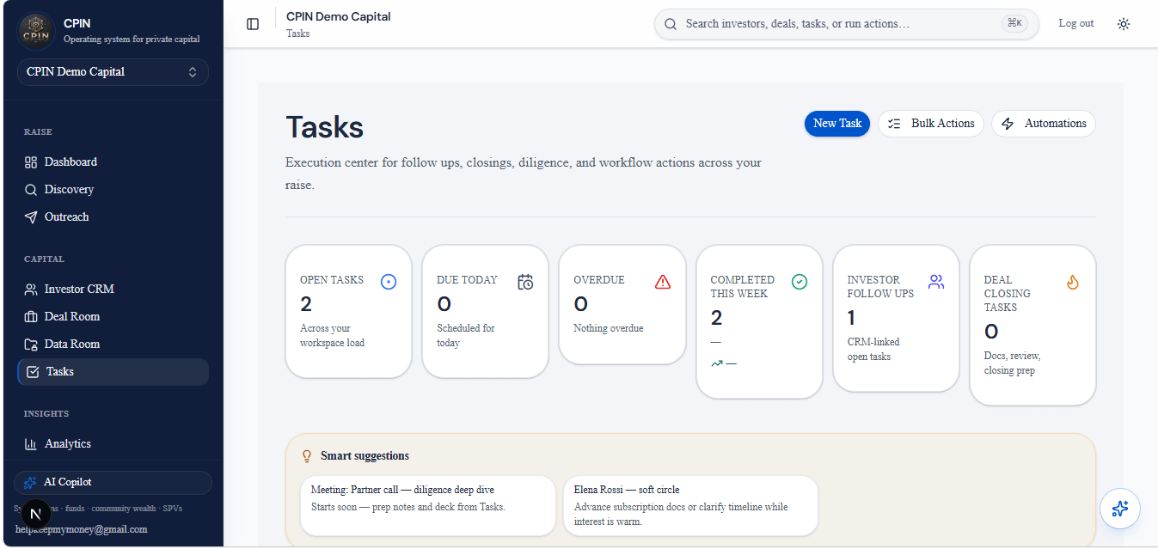Image resolution: width=1158 pixels, height=549 pixels.
Task: Click the AI Copilot sparkle icon
Action: pos(30,483)
